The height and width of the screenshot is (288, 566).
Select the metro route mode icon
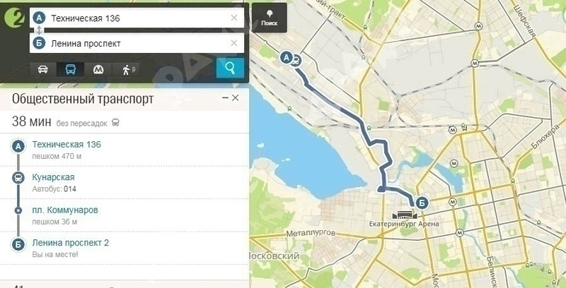pyautogui.click(x=98, y=69)
